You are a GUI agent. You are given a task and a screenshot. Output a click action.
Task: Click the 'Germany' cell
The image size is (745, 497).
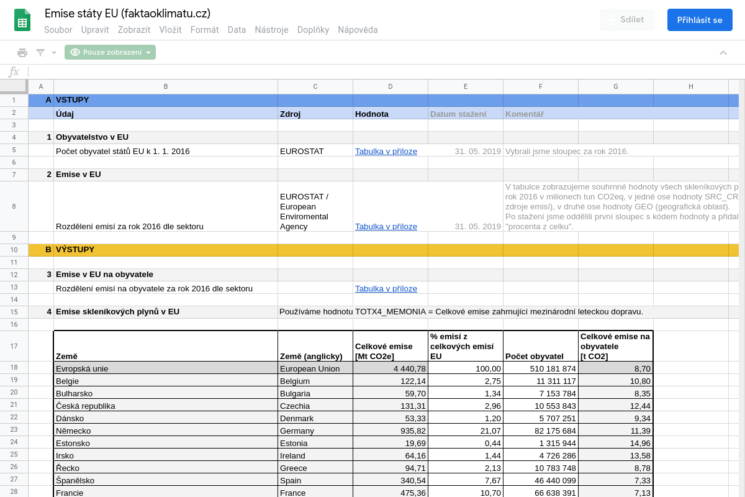(x=315, y=431)
